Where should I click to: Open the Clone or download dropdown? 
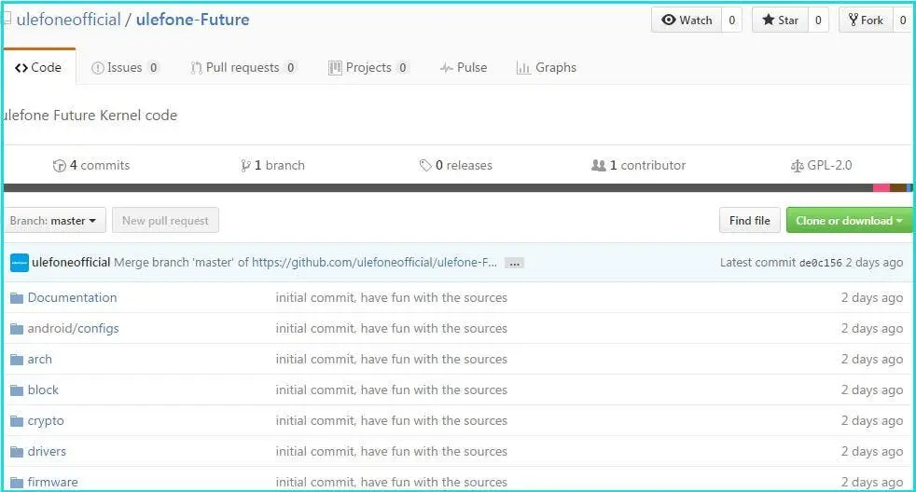(850, 221)
